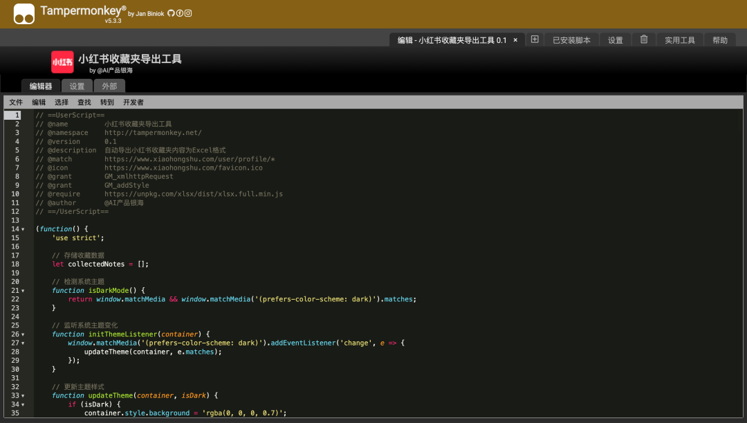Click the '// 存储收藏数据' comment
This screenshot has height=423, width=747.
pyautogui.click(x=78, y=255)
